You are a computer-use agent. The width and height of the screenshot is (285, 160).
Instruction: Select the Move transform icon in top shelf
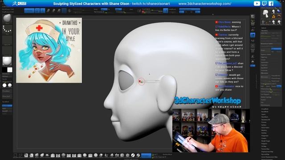48,11
